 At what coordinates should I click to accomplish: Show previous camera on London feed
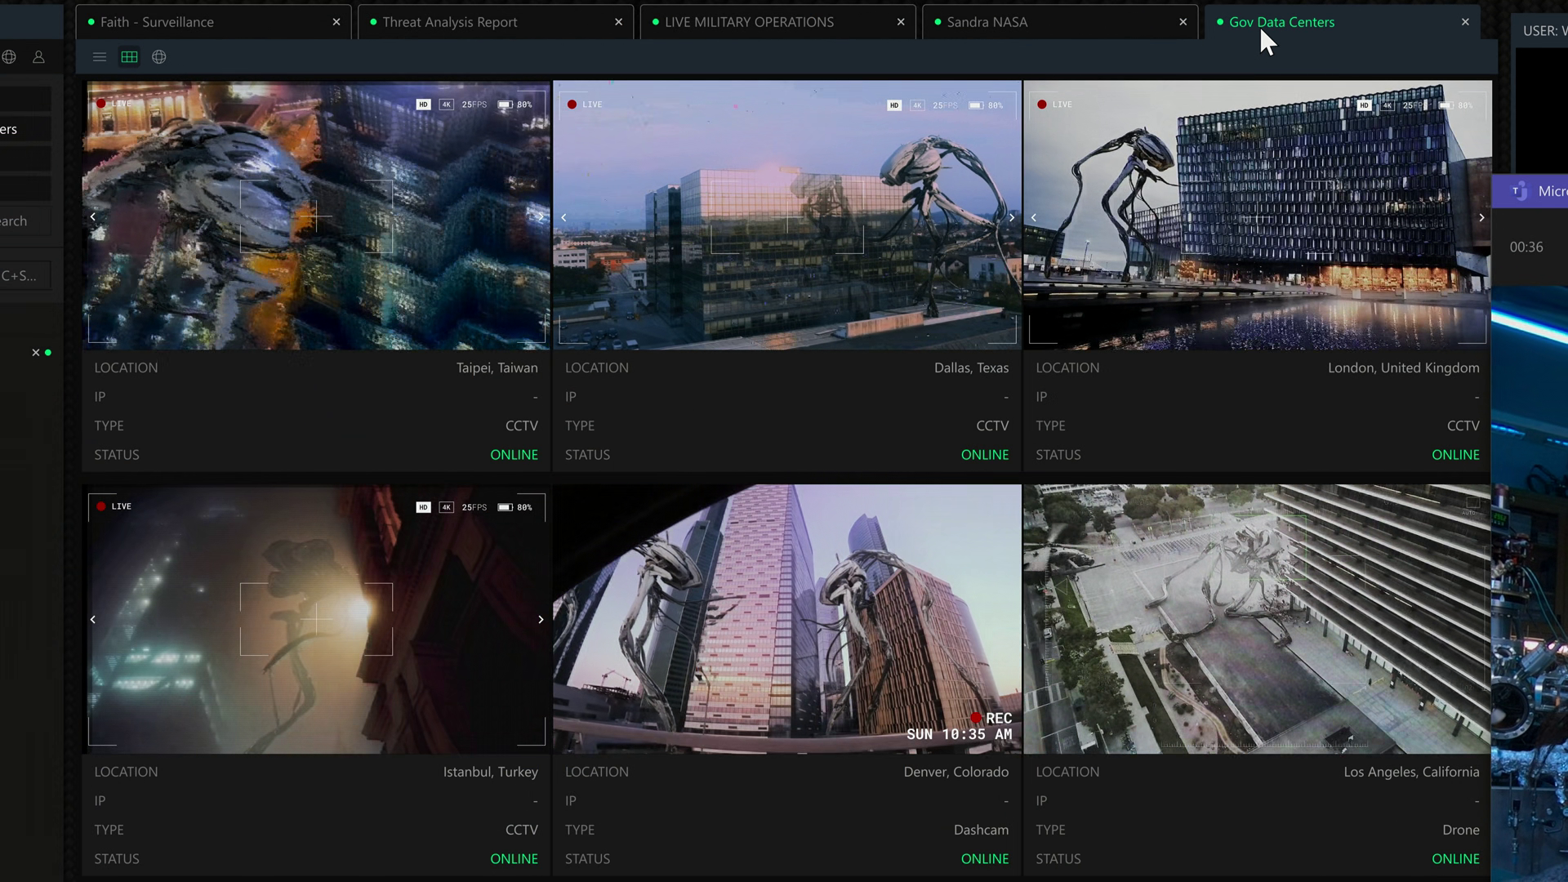(x=1034, y=217)
